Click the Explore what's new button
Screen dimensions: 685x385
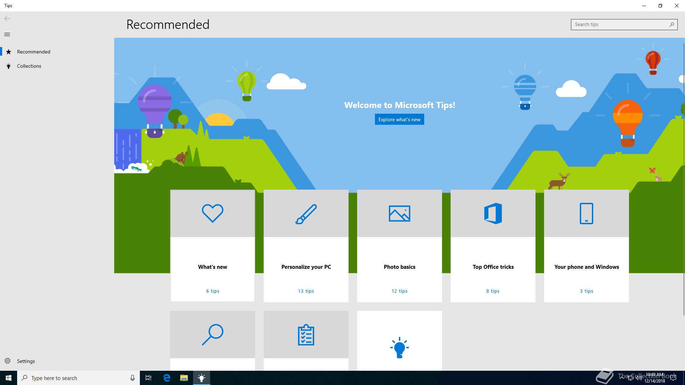coord(400,119)
